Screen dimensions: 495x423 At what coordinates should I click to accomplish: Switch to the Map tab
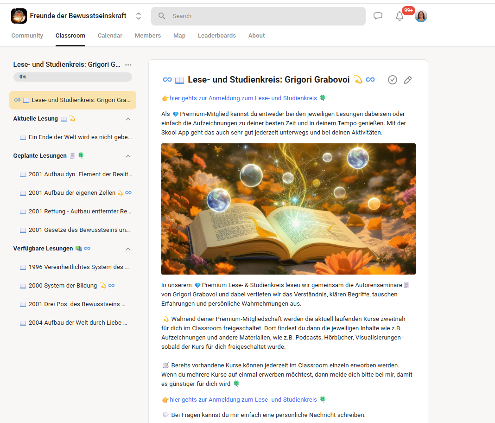(x=179, y=36)
